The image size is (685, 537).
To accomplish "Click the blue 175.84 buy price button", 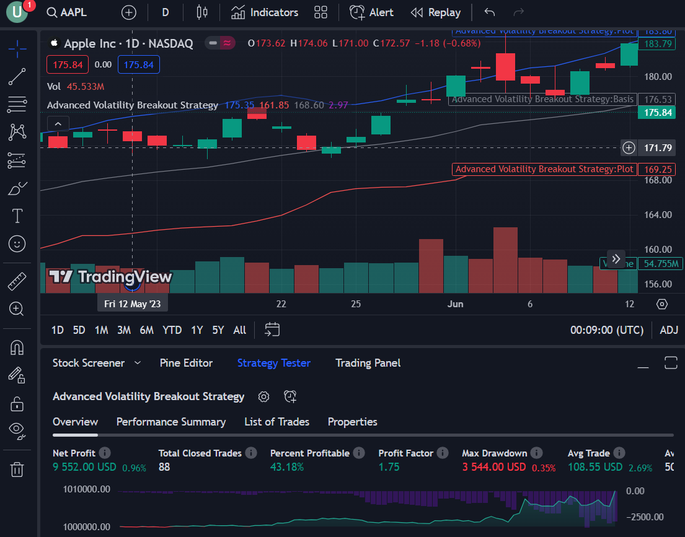I will pos(138,64).
